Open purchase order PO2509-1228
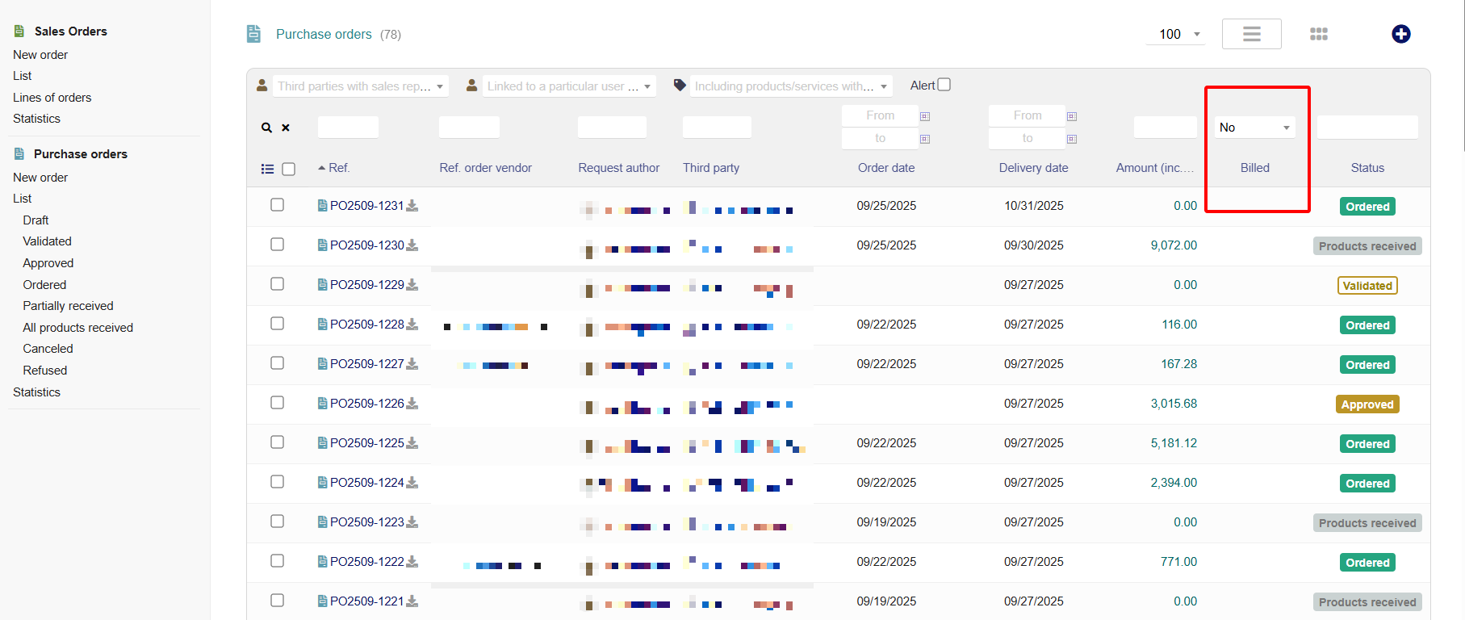Image resolution: width=1465 pixels, height=620 pixels. coord(366,325)
